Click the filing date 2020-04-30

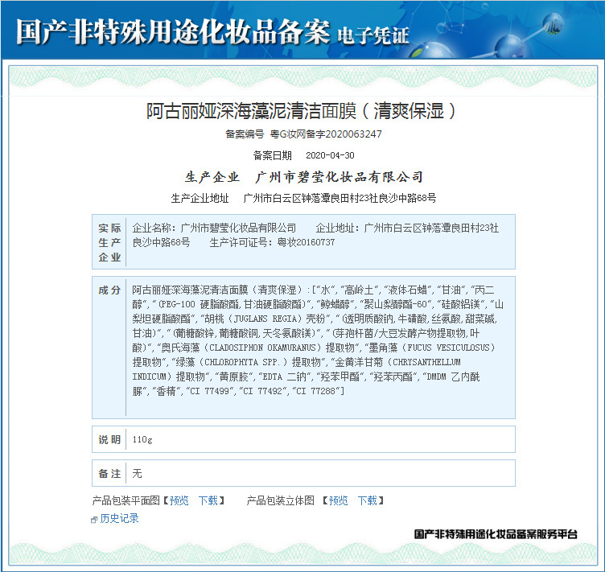[330, 155]
